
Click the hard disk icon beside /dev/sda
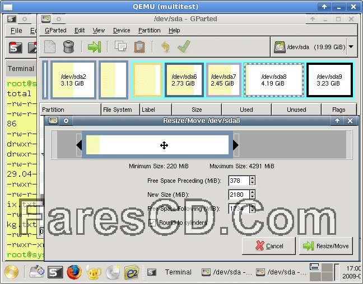[280, 47]
